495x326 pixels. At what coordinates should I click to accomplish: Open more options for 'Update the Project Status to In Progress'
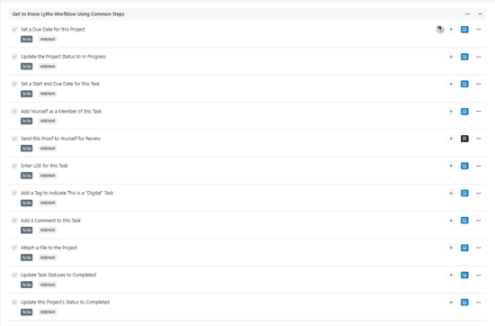pyautogui.click(x=479, y=57)
